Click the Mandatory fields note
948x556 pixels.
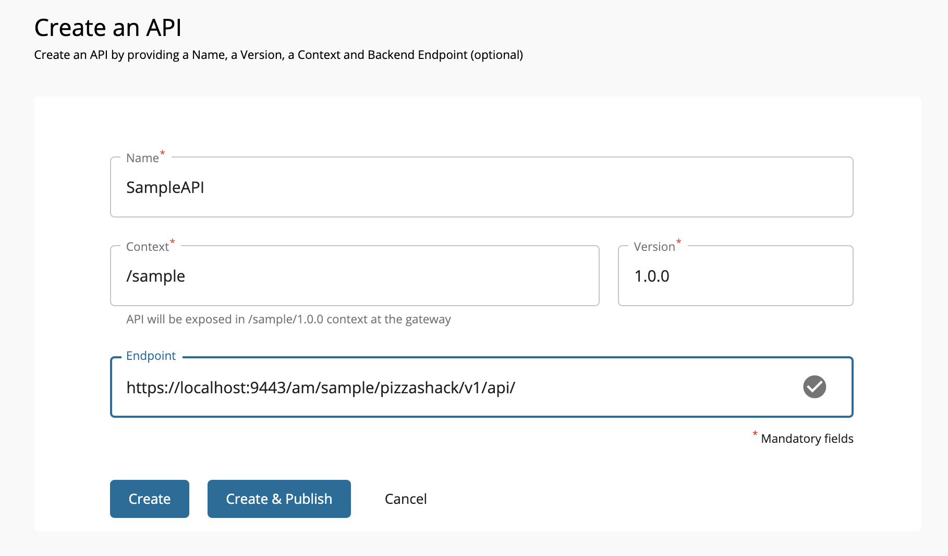pyautogui.click(x=807, y=438)
